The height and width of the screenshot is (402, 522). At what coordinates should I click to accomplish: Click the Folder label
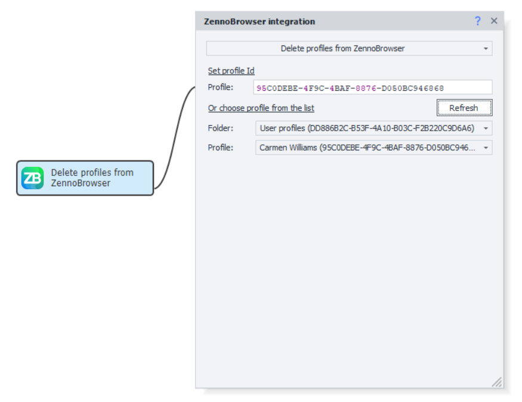click(220, 128)
